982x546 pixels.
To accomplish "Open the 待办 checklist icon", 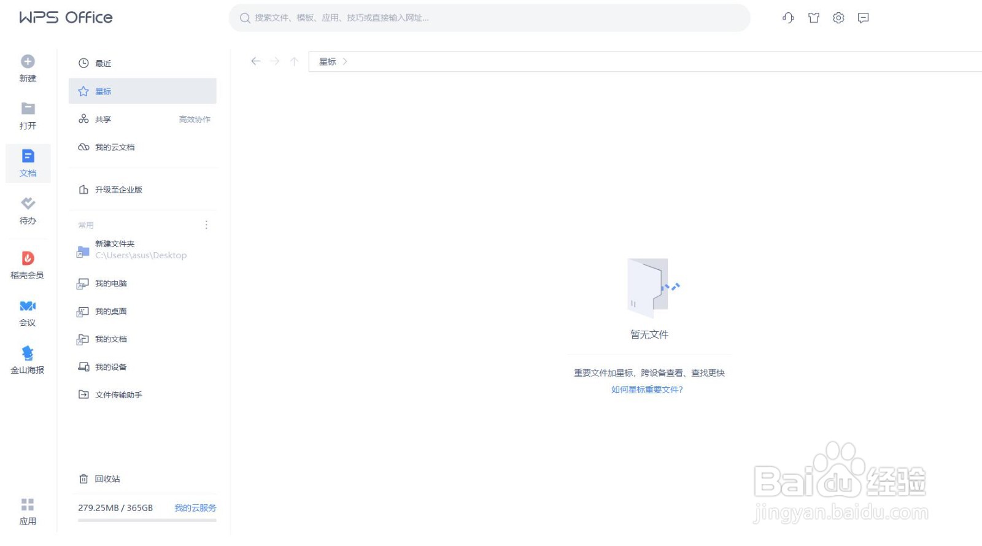I will coord(28,203).
